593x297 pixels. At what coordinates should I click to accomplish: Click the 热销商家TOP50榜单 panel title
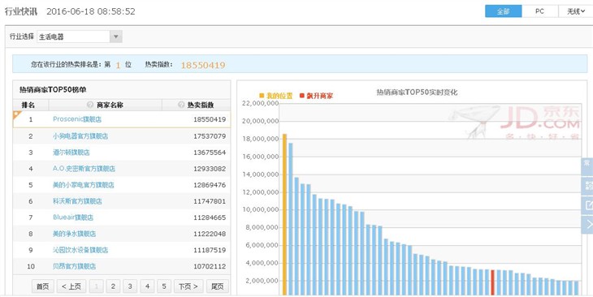[x=53, y=89]
